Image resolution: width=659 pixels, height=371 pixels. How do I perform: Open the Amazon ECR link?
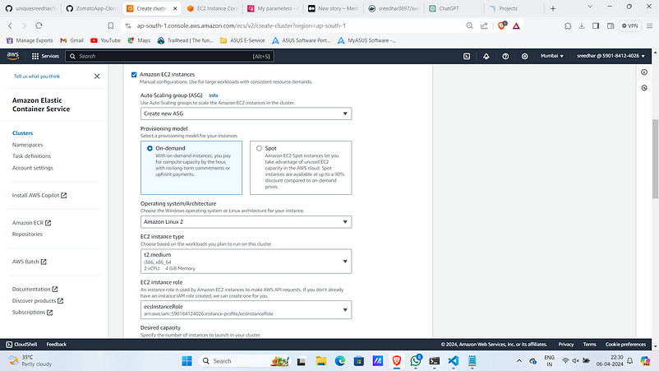point(31,222)
